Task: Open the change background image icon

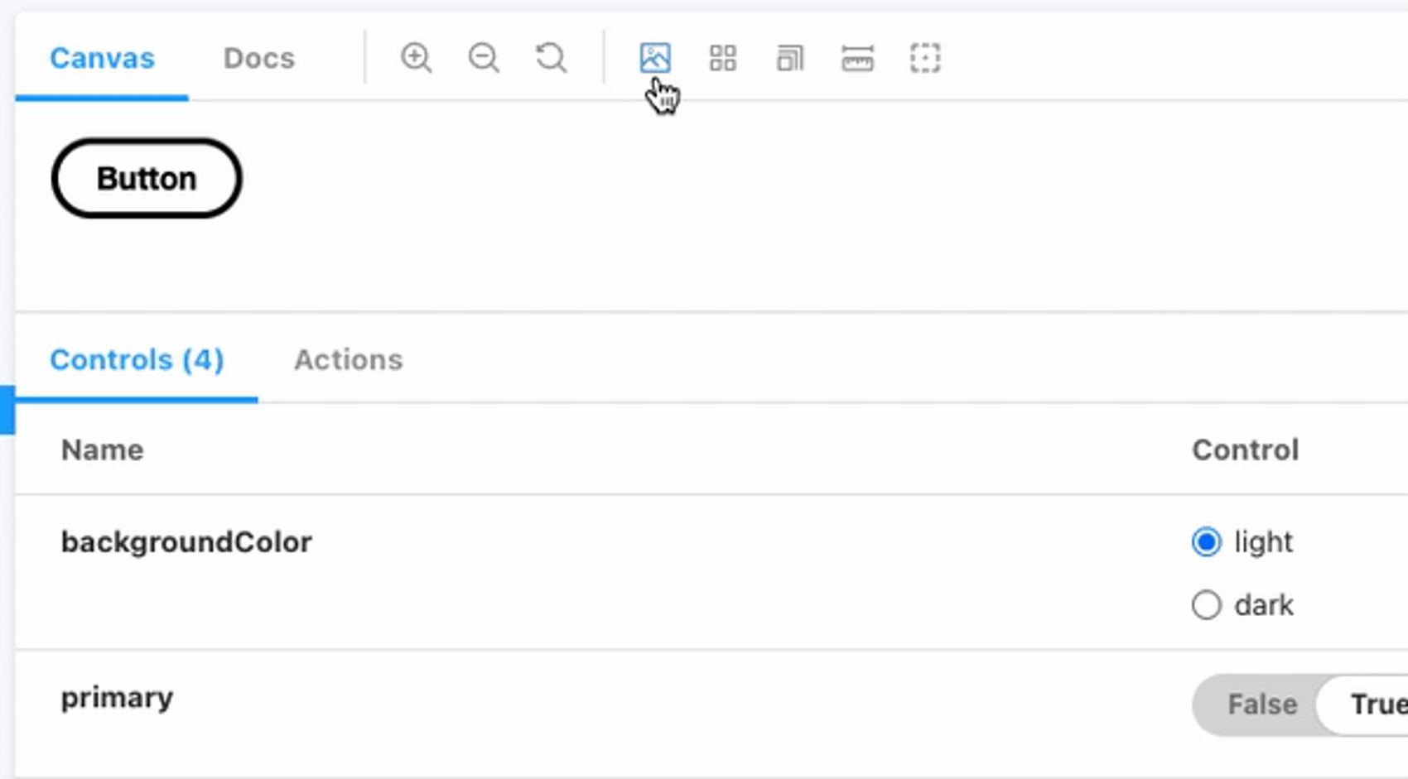Action: click(x=655, y=58)
